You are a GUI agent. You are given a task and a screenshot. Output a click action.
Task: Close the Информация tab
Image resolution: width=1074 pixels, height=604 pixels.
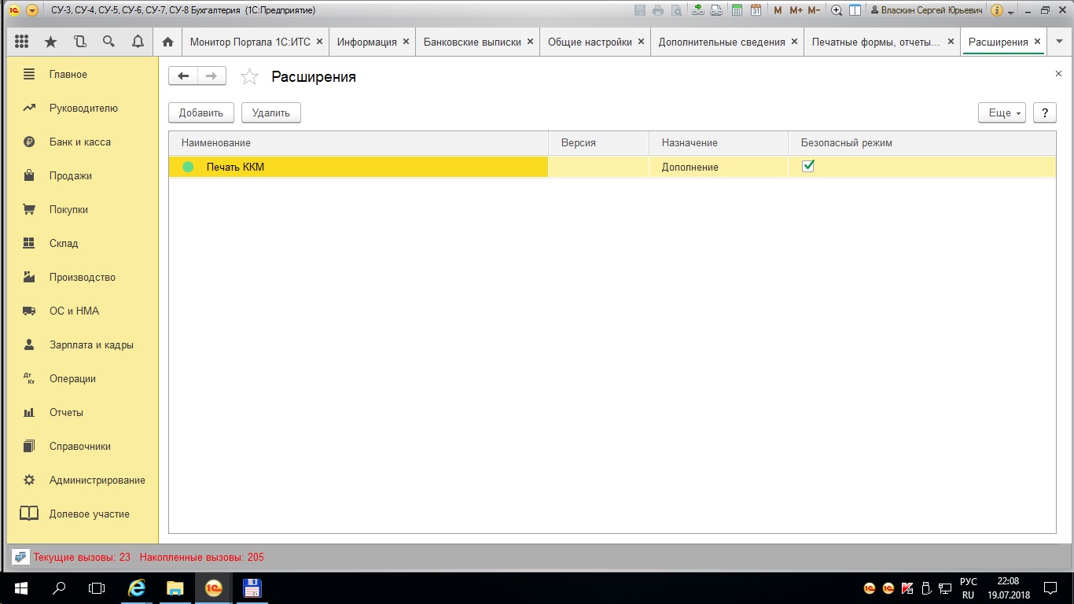pyautogui.click(x=406, y=42)
